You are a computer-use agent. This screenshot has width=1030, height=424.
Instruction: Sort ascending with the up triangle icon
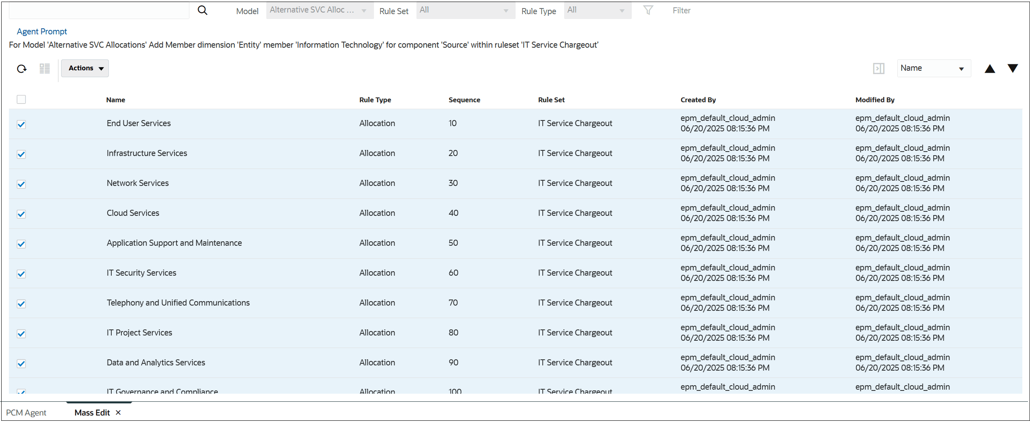coord(990,68)
